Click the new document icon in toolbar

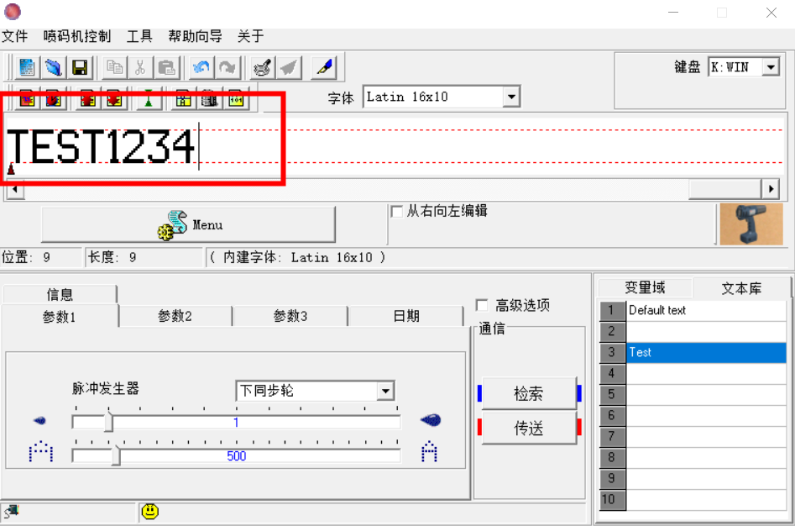[x=27, y=68]
